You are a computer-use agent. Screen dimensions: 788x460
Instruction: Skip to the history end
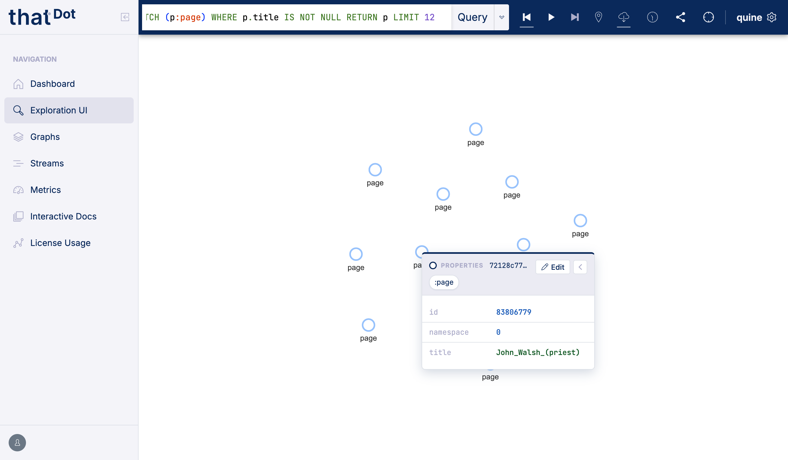575,17
